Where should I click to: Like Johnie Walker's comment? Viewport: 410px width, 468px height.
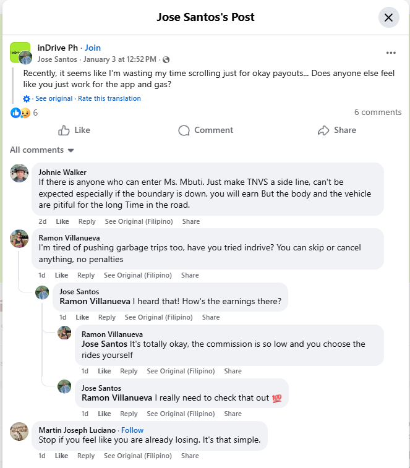coord(62,221)
